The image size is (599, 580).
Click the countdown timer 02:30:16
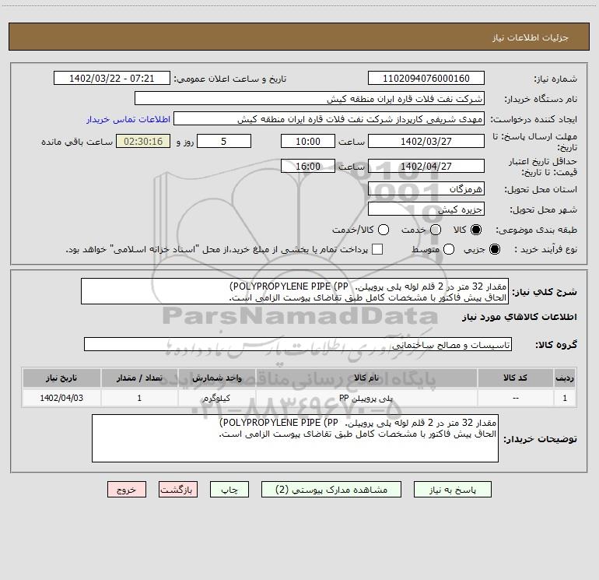click(143, 141)
